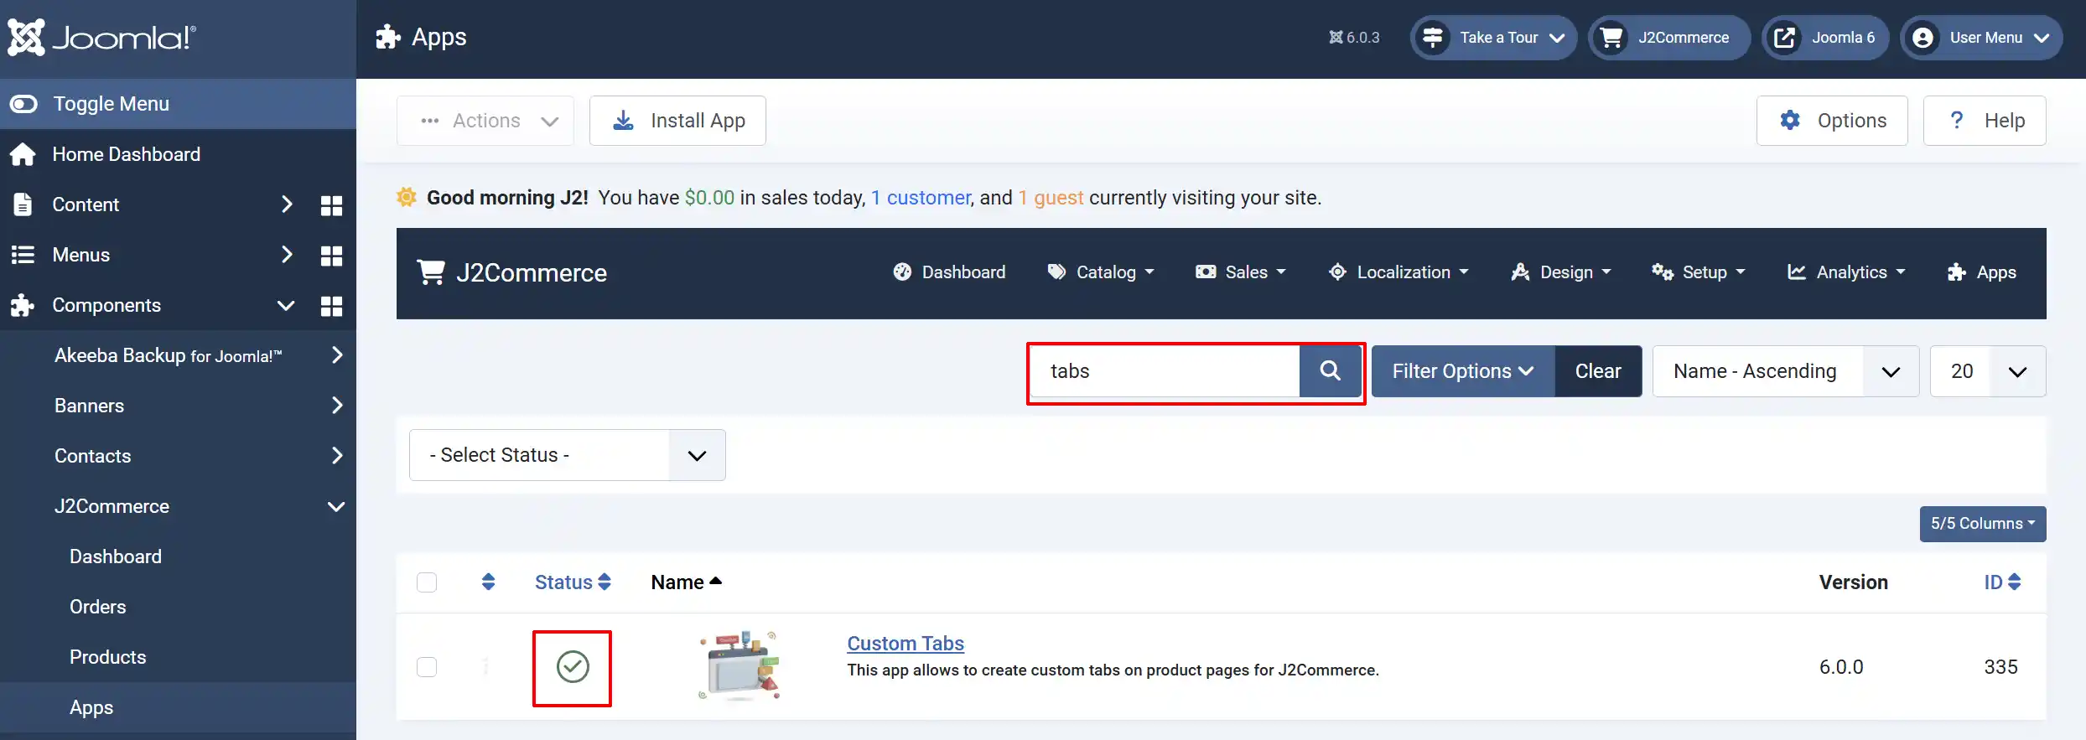Screen dimensions: 2086x740
Task: Open Menus dashboard grid icon
Action: point(332,256)
